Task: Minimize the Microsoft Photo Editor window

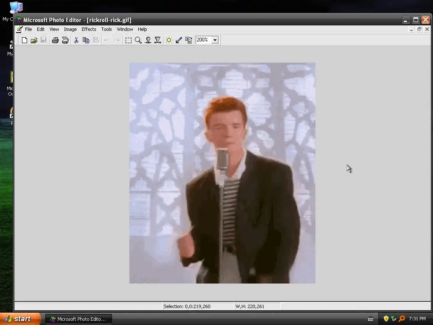Action: [406, 20]
